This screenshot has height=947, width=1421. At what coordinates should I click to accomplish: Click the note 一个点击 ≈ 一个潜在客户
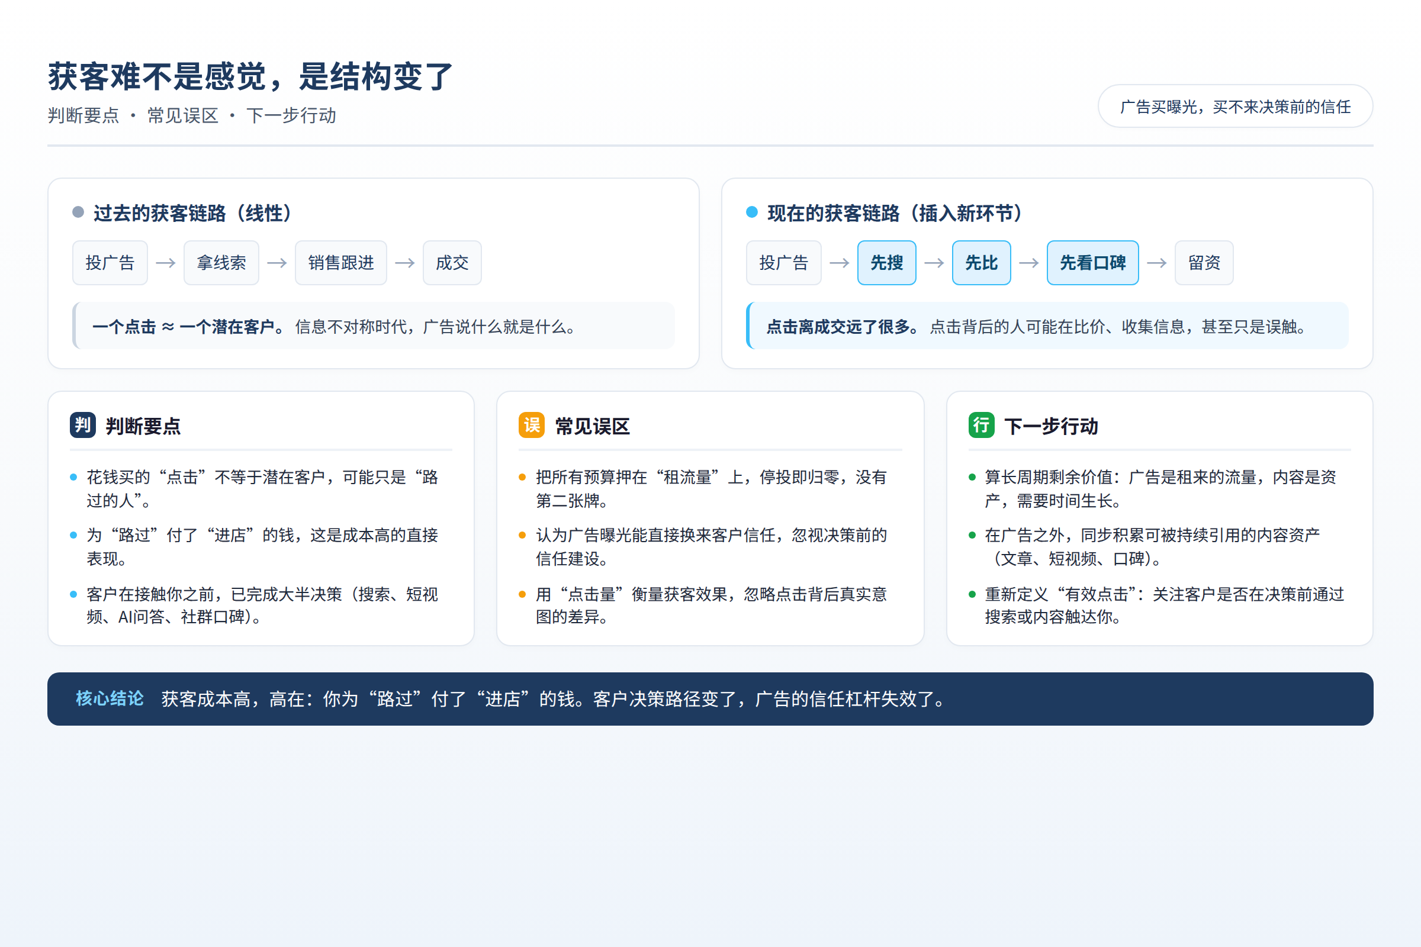click(x=374, y=326)
